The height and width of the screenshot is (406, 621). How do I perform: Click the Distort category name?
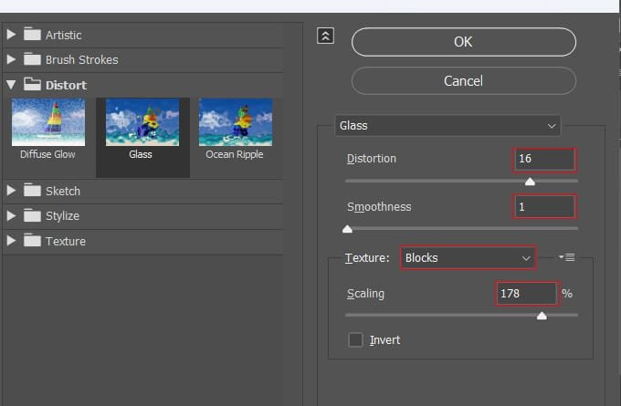click(x=66, y=85)
